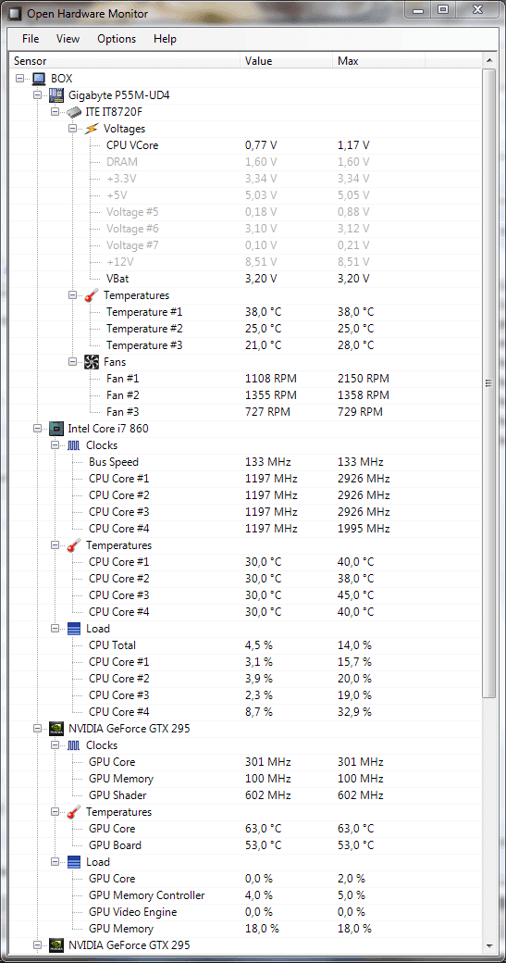
Task: Open the File menu
Action: 31,39
